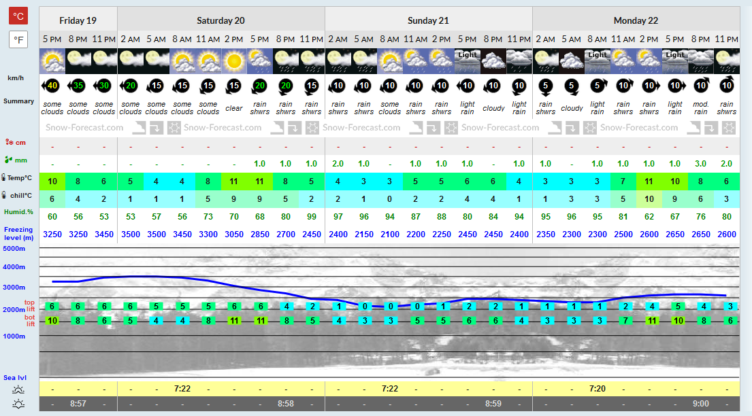The width and height of the screenshot is (752, 416).
Task: Select the Monday 22 day header
Action: tap(636, 20)
